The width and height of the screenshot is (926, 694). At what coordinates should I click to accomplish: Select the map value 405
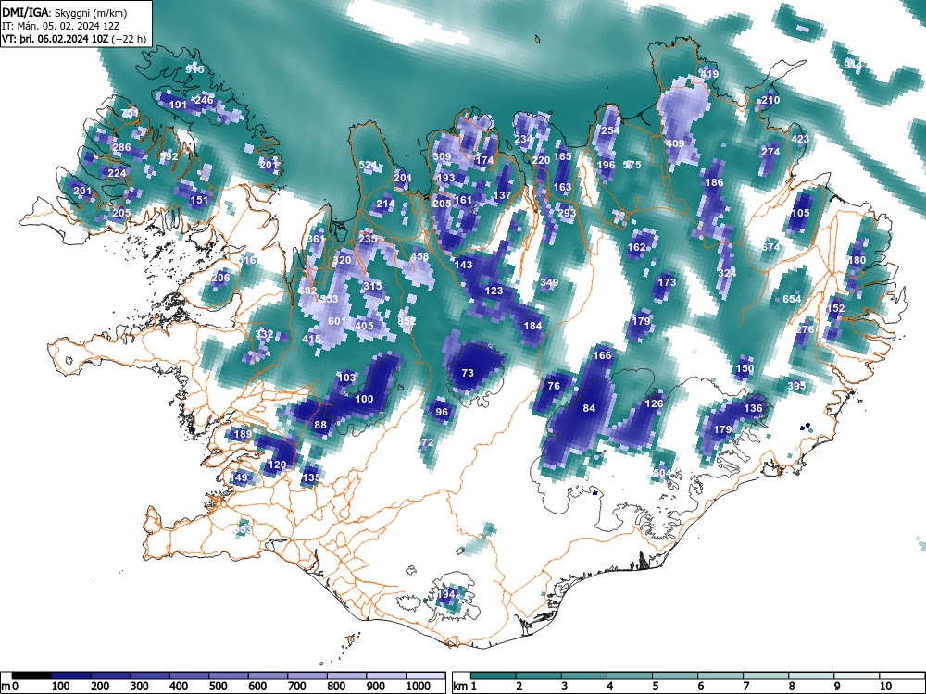pyautogui.click(x=364, y=326)
